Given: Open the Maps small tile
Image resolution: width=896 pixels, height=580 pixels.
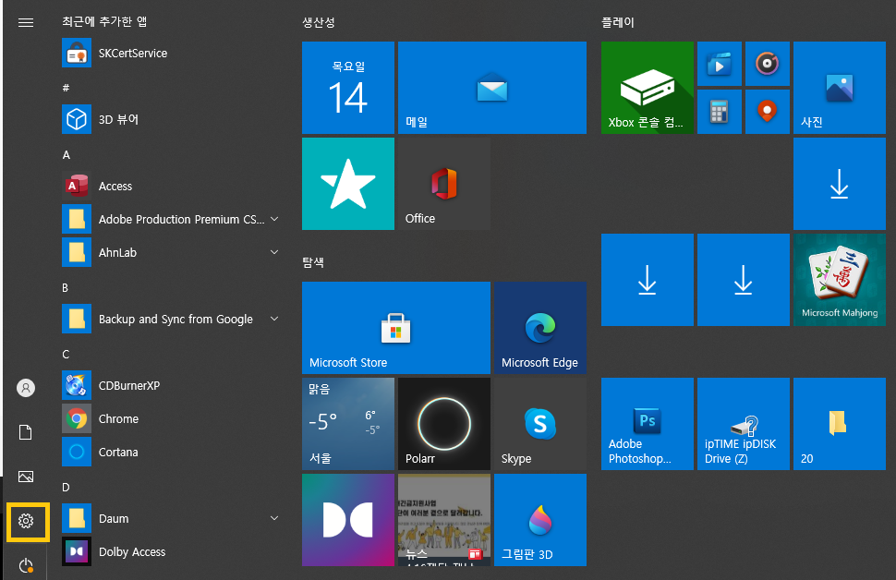Looking at the screenshot, I should tap(768, 112).
